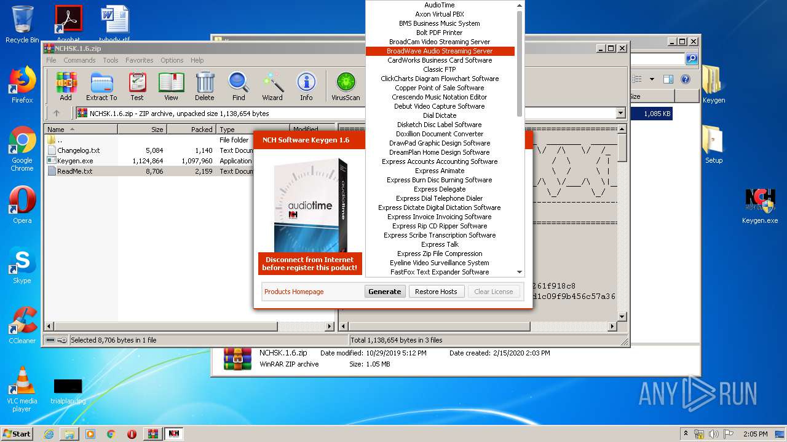Select the parent folder '..' row

[x=60, y=140]
